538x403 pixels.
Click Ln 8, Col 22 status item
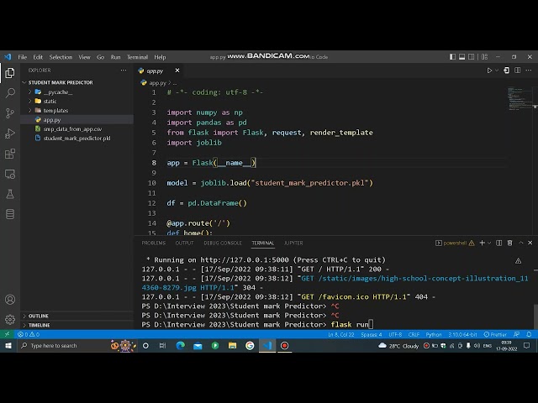click(x=341, y=334)
